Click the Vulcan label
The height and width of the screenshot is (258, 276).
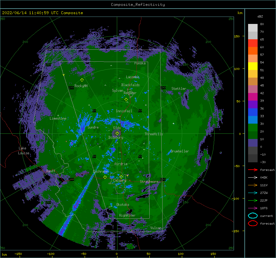click(156, 228)
